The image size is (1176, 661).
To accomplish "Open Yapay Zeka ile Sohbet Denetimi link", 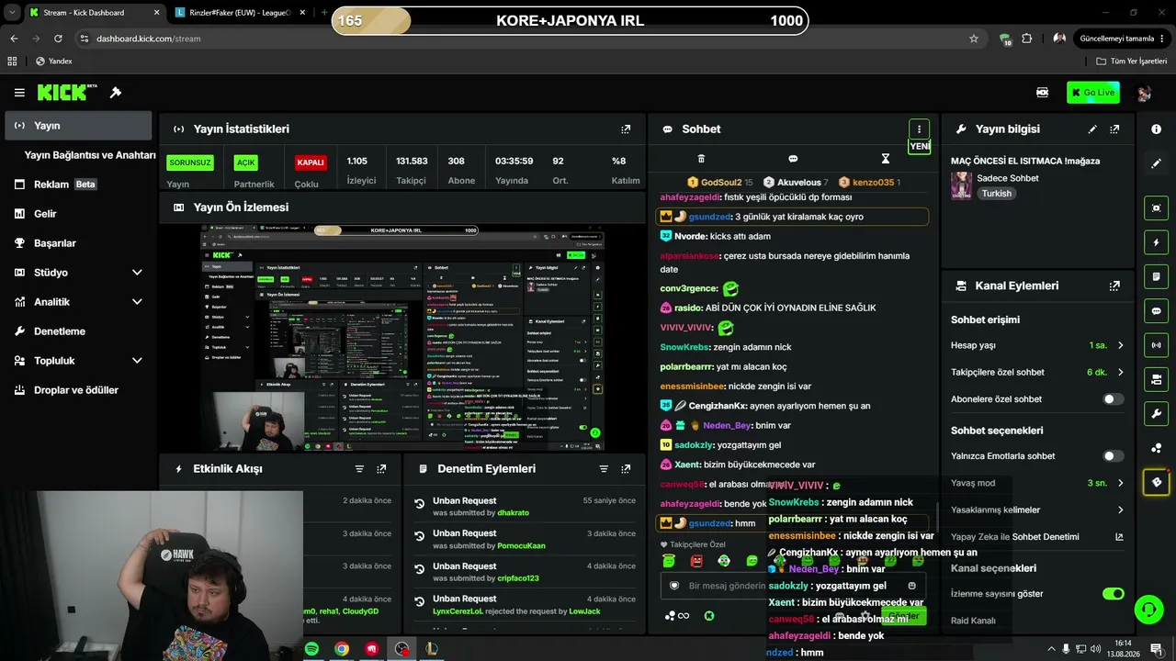I will 1037,537.
